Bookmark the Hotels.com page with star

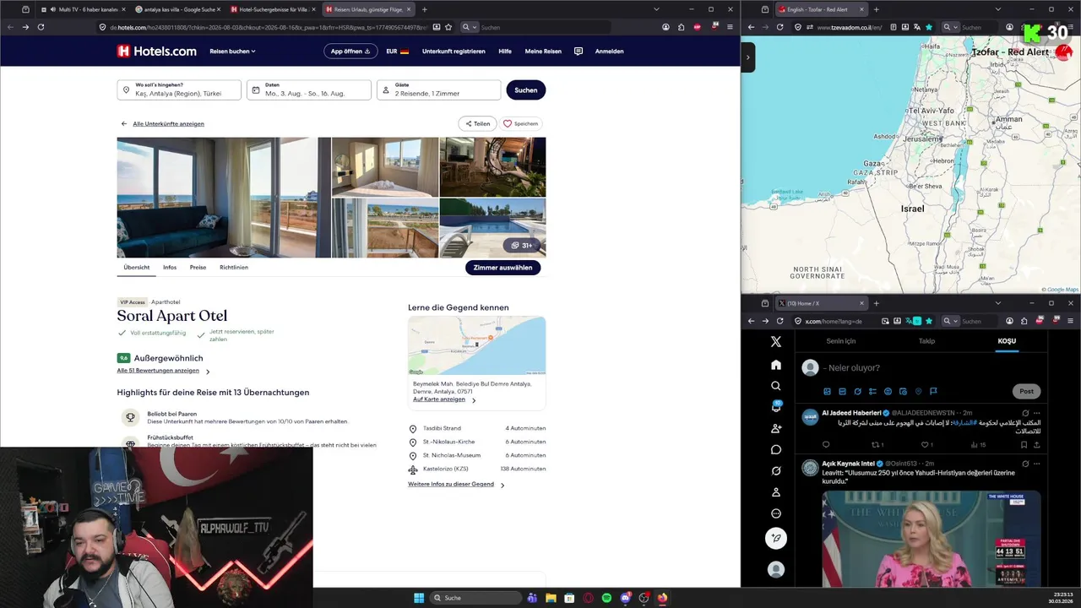(448, 27)
